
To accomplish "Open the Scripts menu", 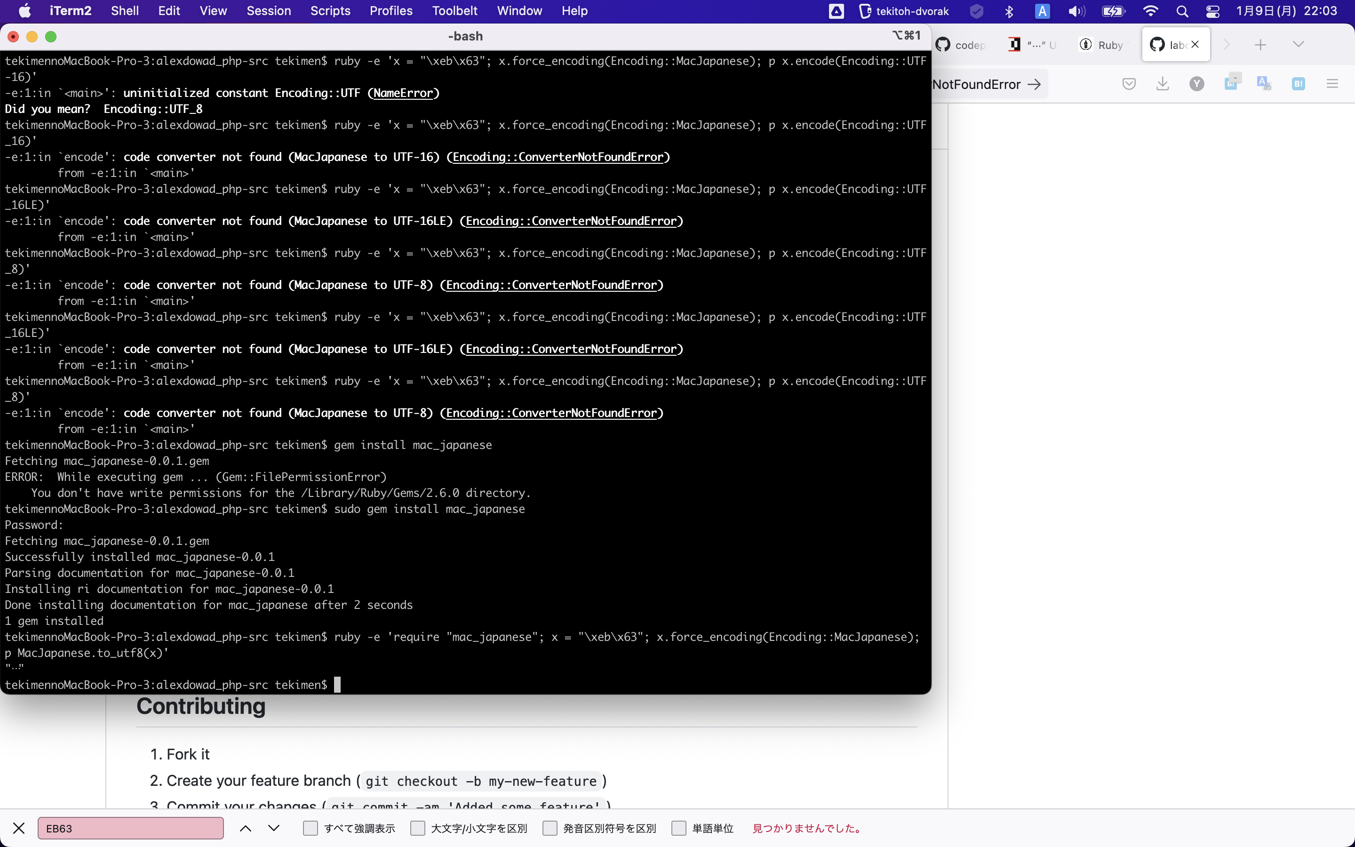I will (330, 11).
